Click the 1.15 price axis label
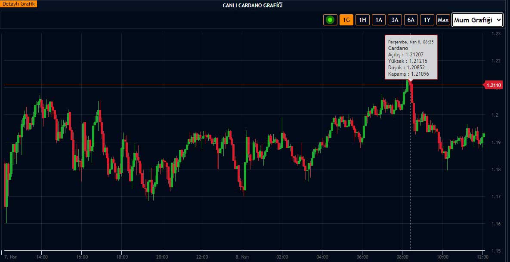Image resolution: width=510 pixels, height=262 pixels. tap(496, 251)
